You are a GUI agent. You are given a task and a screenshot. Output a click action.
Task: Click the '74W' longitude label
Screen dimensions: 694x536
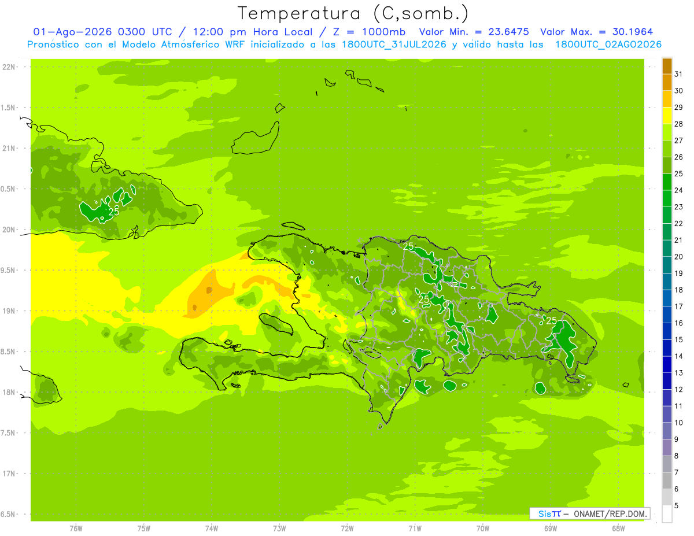point(212,528)
